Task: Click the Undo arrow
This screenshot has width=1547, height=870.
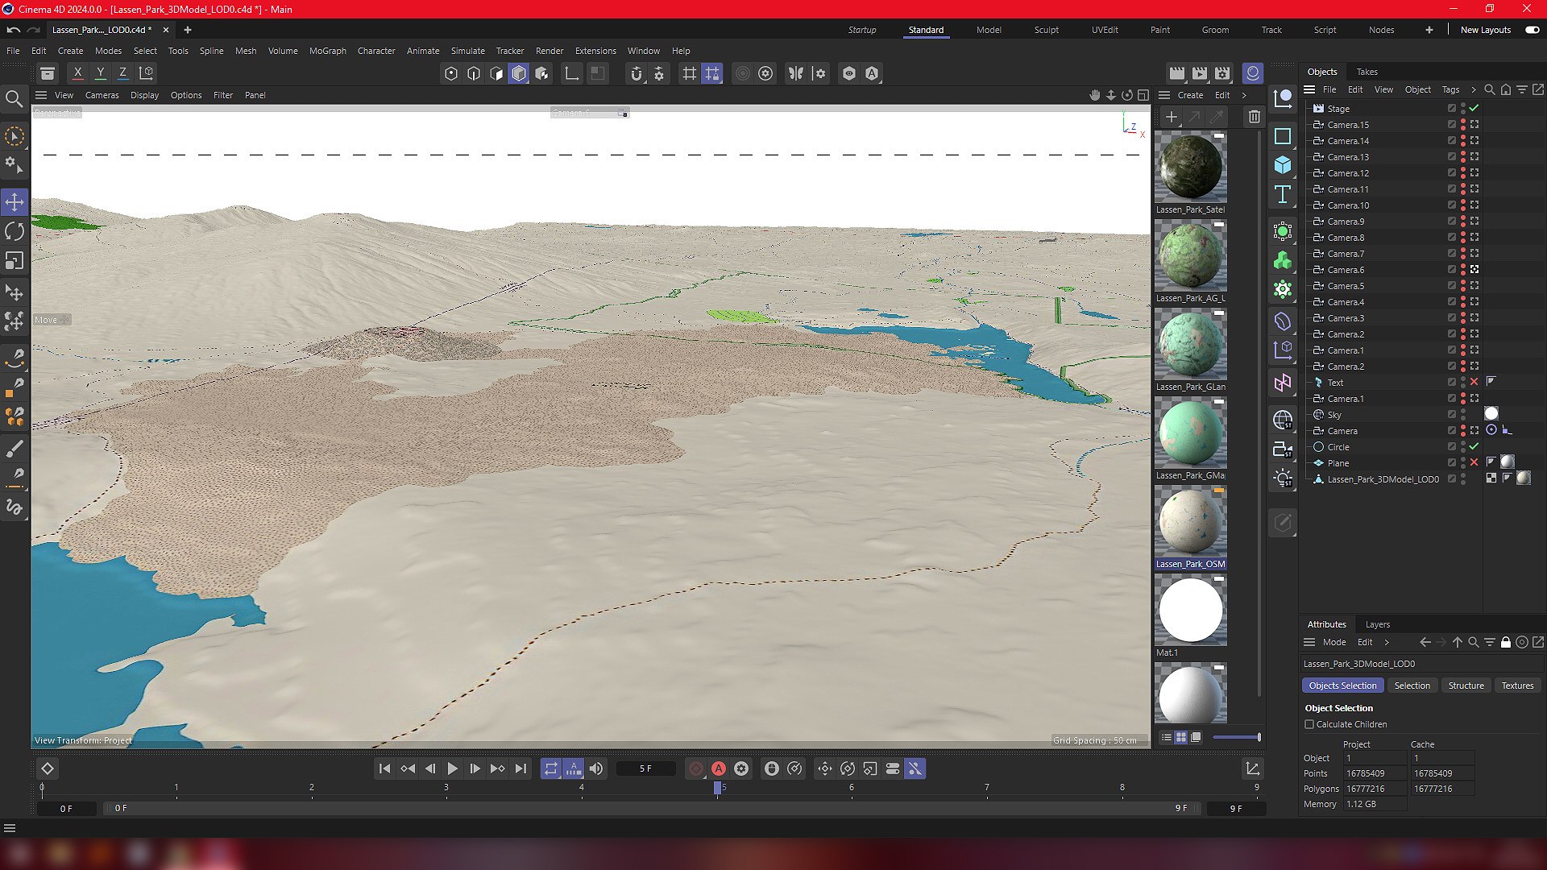Action: [x=14, y=30]
